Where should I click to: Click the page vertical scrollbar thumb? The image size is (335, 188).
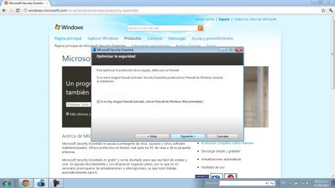pyautogui.click(x=333, y=54)
